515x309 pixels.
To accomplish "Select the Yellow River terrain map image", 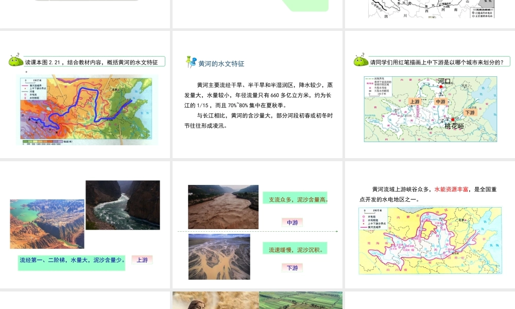I will (87, 110).
